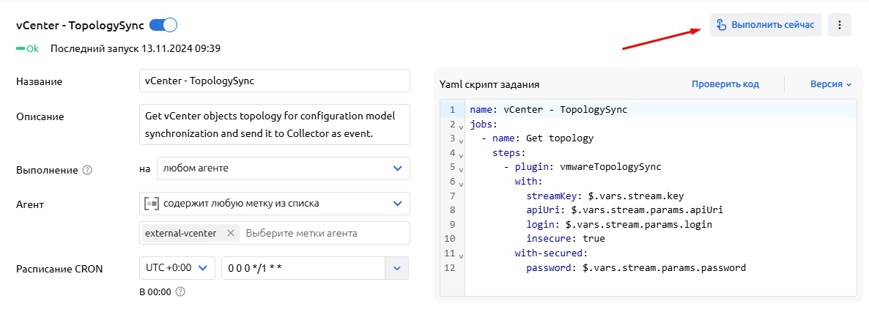Remove the external-vcenter tag

click(x=230, y=233)
